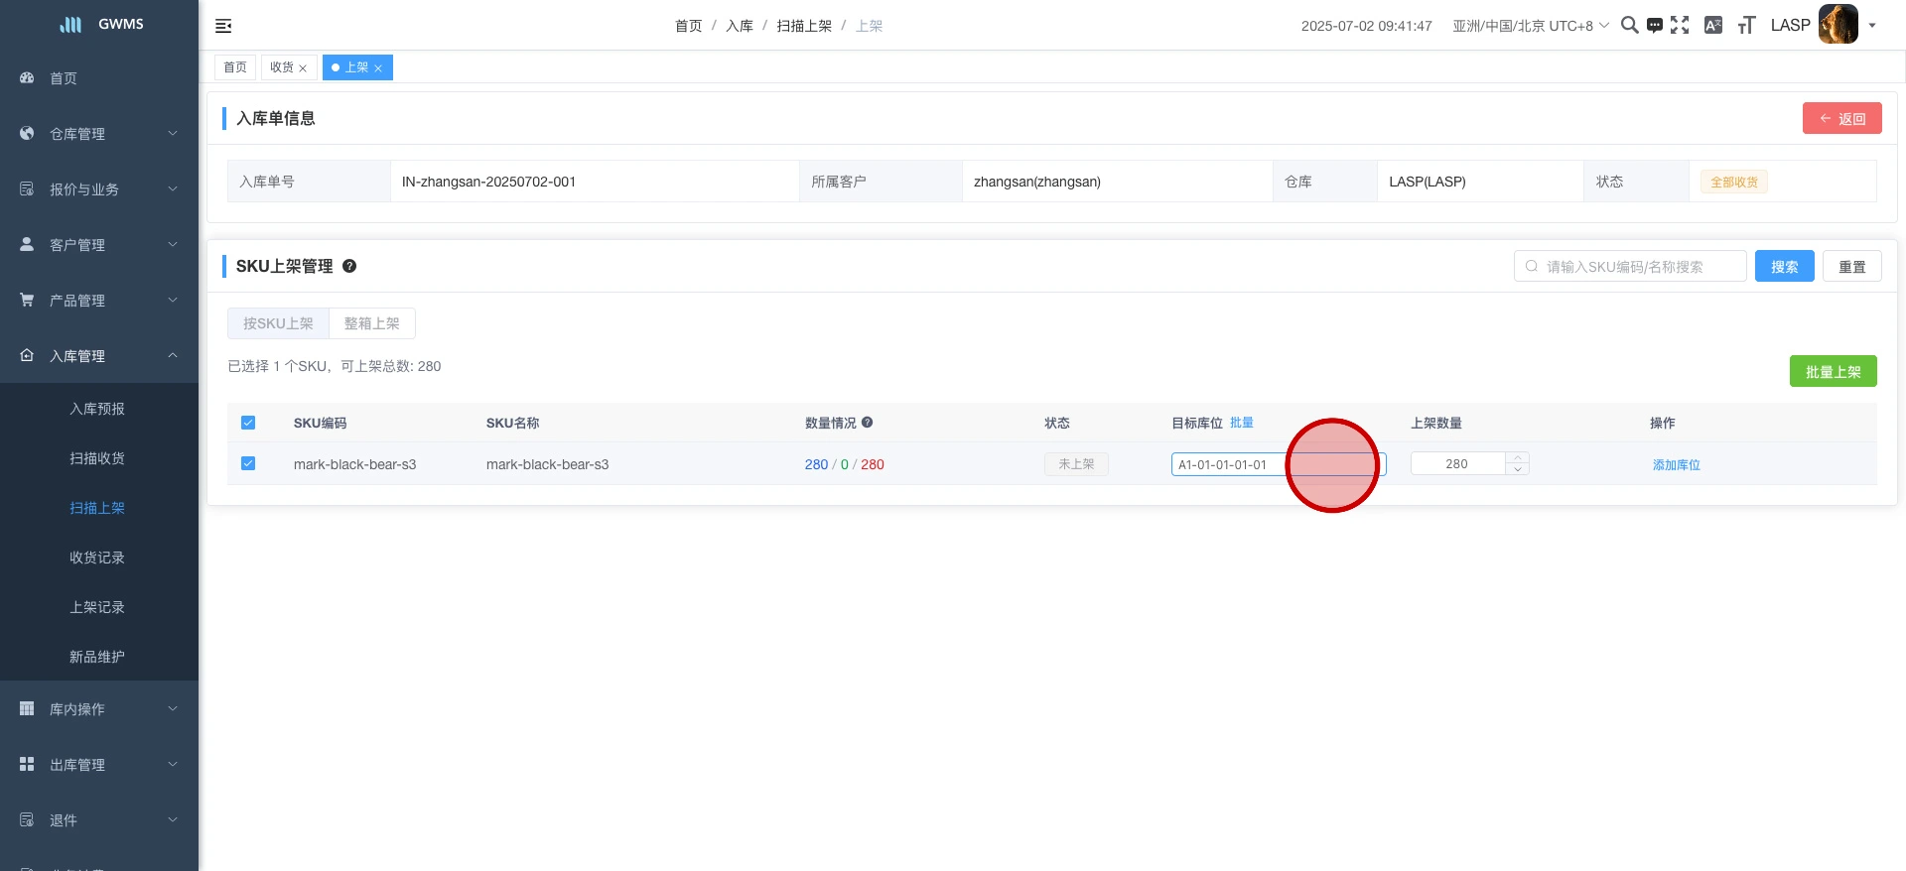This screenshot has width=1906, height=871.
Task: Click the user avatar picture
Action: coord(1838,25)
